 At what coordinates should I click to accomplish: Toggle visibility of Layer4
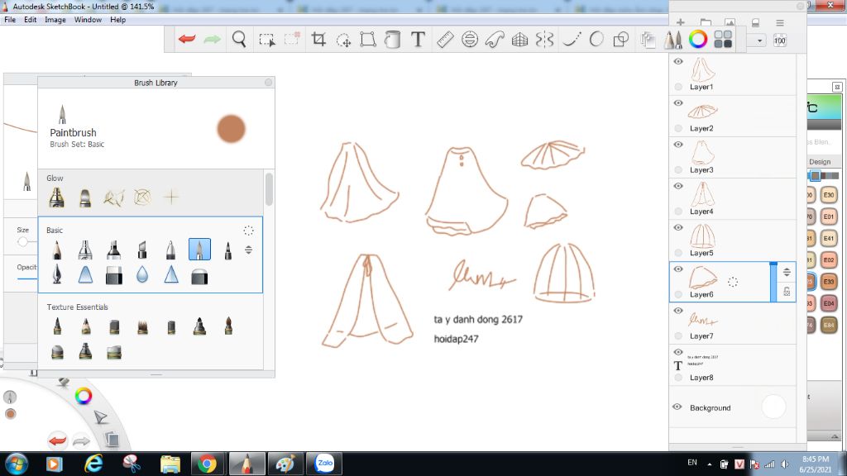678,186
